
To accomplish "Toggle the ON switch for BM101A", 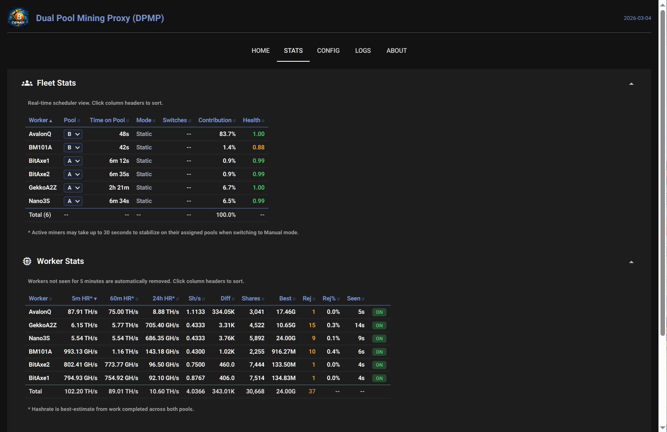I will (379, 352).
